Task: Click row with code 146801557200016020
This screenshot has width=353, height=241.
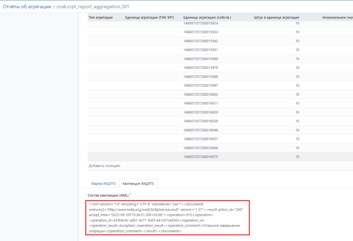Action: [201, 112]
